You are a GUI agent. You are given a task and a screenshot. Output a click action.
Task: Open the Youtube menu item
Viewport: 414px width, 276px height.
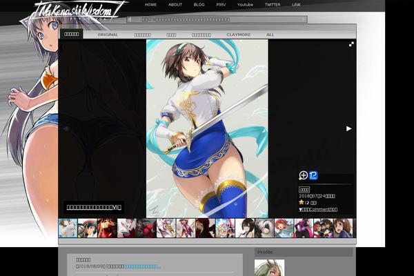pos(245,5)
